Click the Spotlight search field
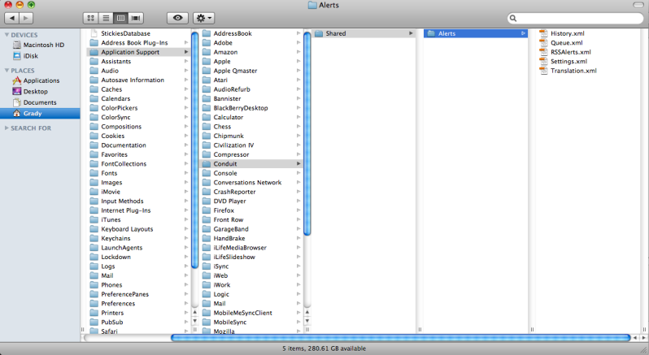 pyautogui.click(x=575, y=18)
